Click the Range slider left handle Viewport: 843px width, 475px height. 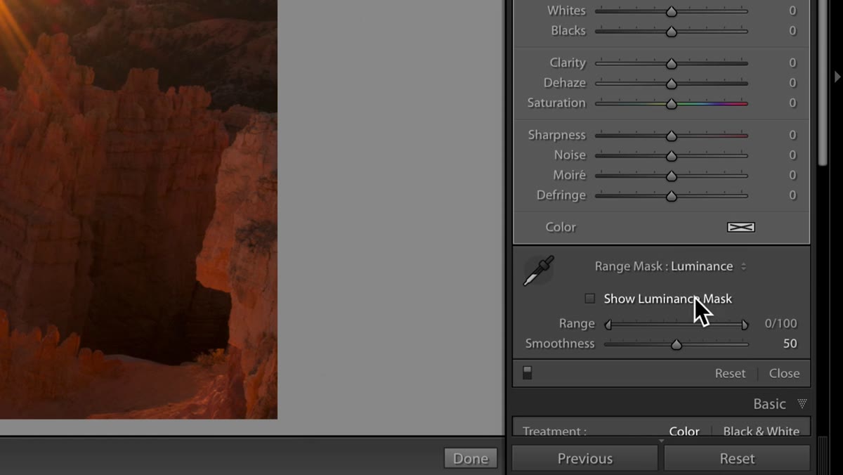pyautogui.click(x=608, y=324)
